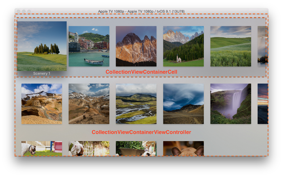Minimize the Apple TV simulator window
283x177 pixels.
pyautogui.click(x=24, y=11)
